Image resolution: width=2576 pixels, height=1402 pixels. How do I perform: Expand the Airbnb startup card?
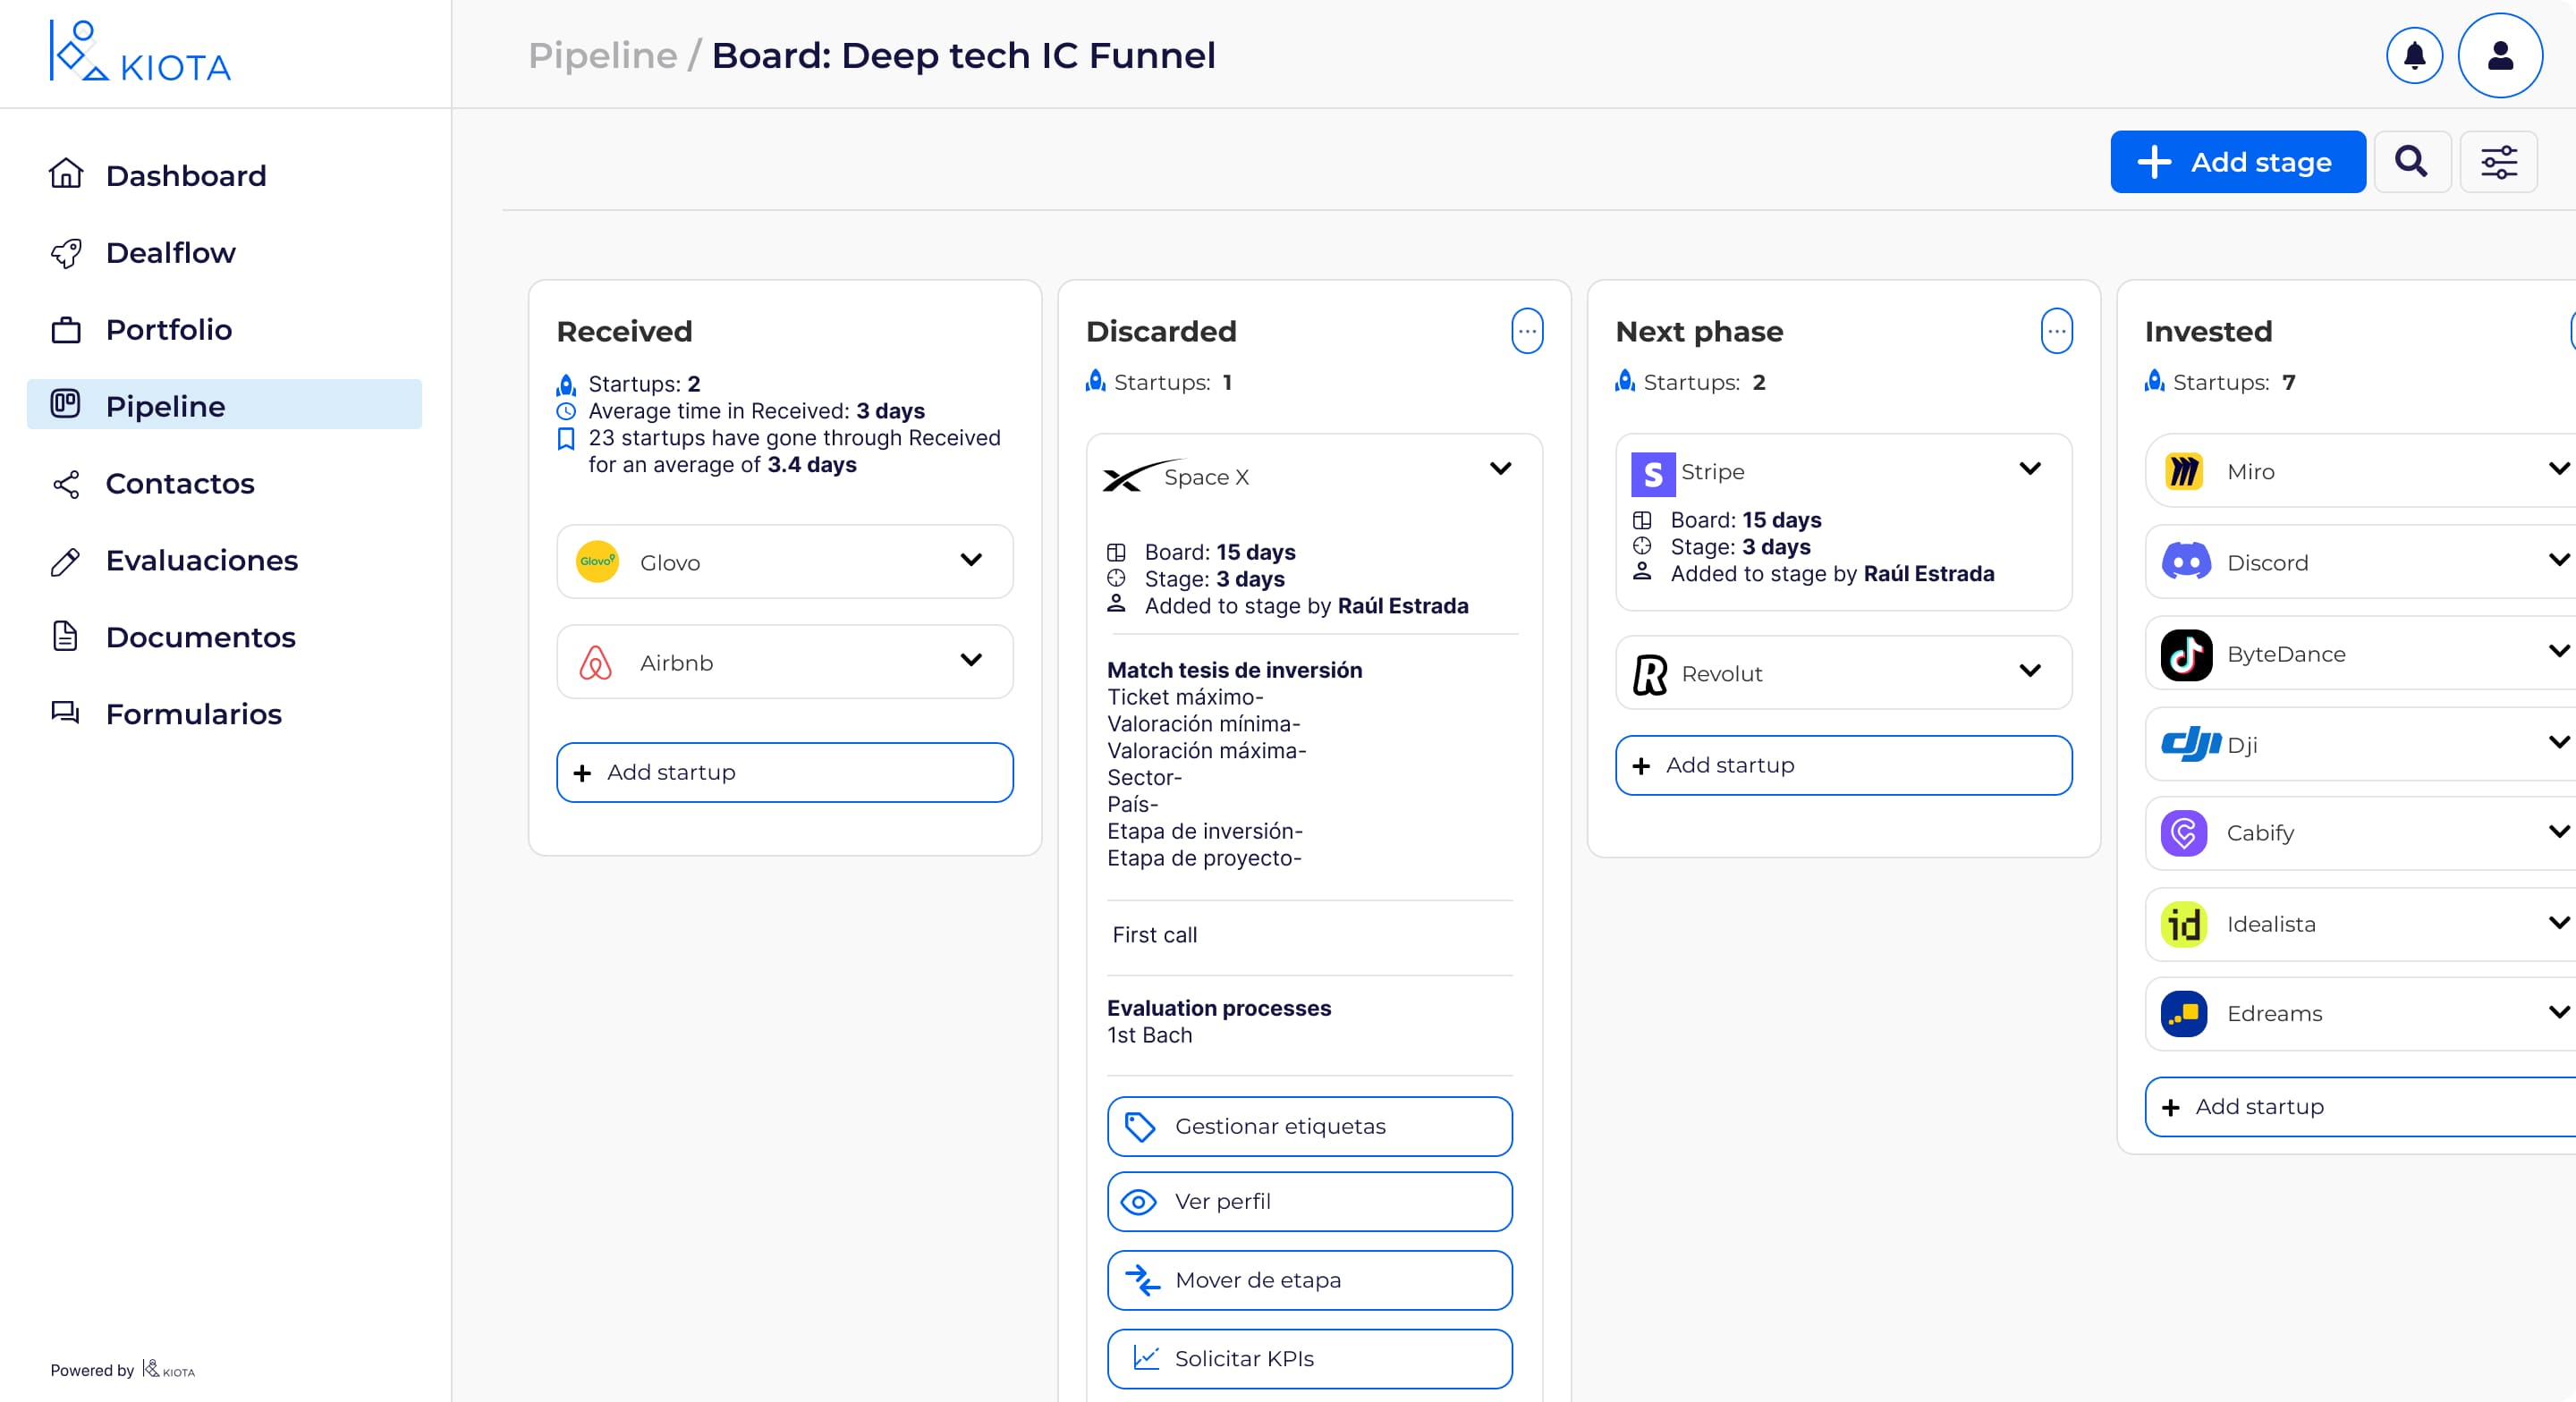click(x=970, y=660)
